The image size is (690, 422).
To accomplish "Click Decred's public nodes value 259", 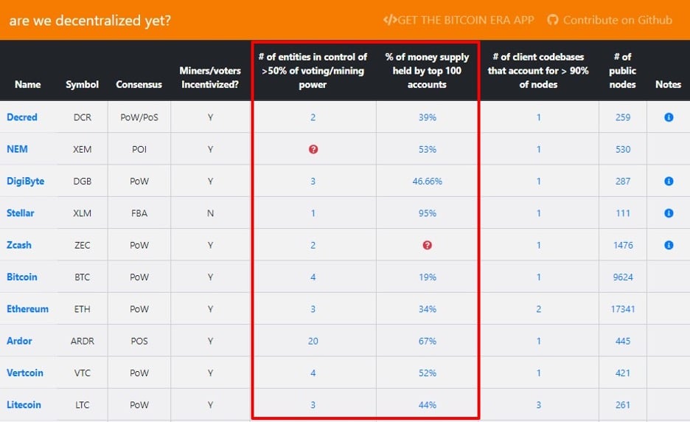I will (623, 117).
